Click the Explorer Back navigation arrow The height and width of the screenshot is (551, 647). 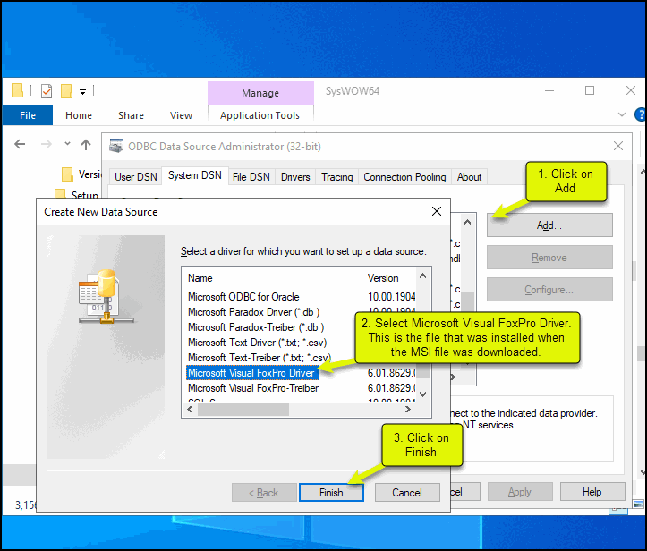pyautogui.click(x=20, y=144)
